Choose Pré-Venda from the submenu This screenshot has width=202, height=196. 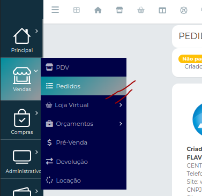coord(84,142)
